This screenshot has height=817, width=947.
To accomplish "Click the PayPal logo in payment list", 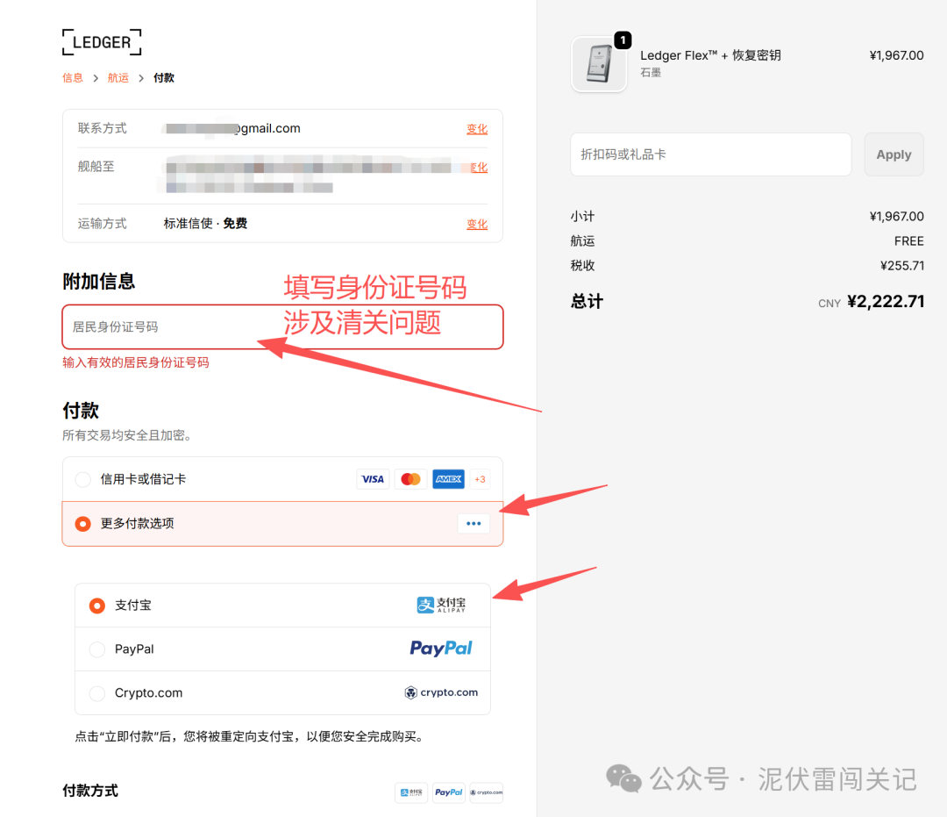I will 441,649.
